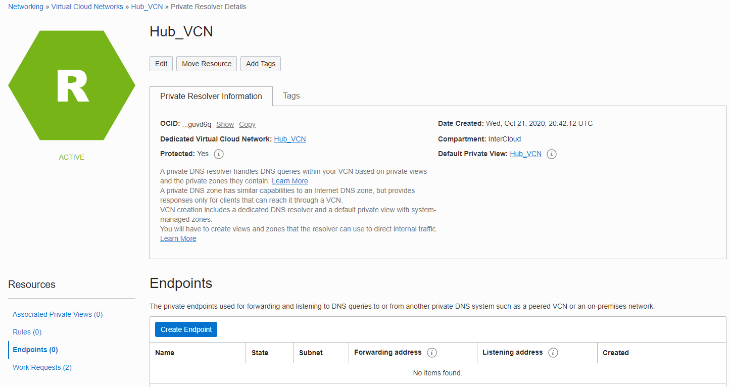Click the Create Endpoint button
The width and height of the screenshot is (730, 387).
coord(186,329)
